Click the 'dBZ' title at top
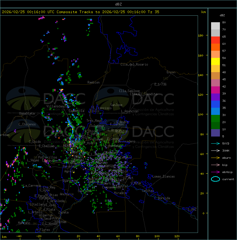Viewport: 237px width, 240px height. tap(118, 4)
